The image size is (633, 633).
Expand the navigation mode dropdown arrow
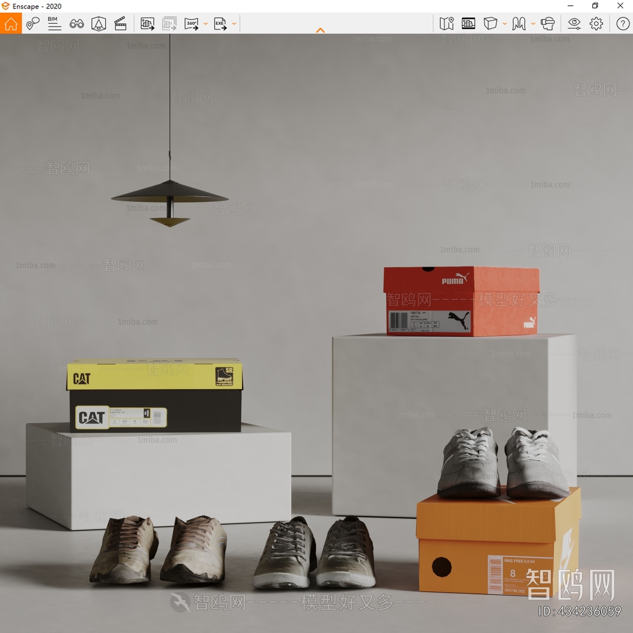click(x=533, y=24)
